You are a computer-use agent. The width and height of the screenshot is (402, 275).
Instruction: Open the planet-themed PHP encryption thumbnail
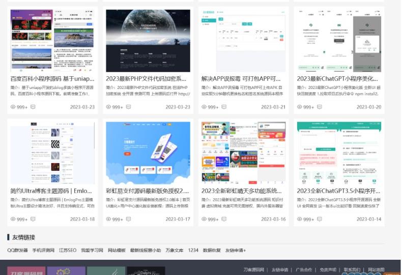pyautogui.click(x=148, y=40)
